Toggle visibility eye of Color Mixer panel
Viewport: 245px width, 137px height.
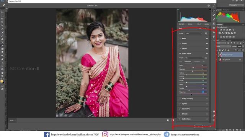pos(207,54)
